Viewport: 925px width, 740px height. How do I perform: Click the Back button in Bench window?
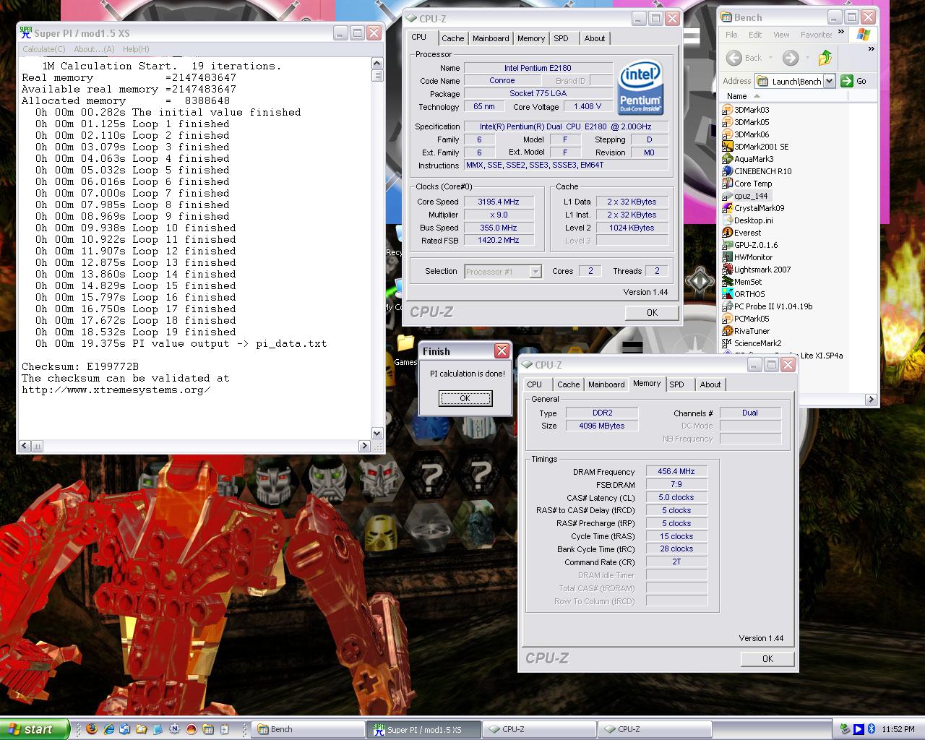(747, 58)
